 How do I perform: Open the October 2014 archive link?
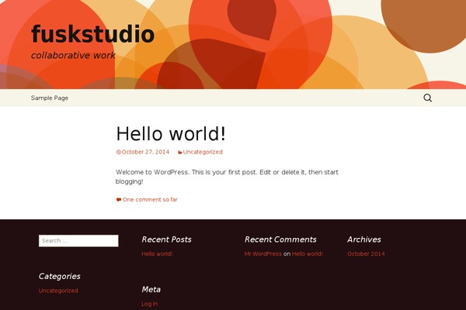coord(366,254)
